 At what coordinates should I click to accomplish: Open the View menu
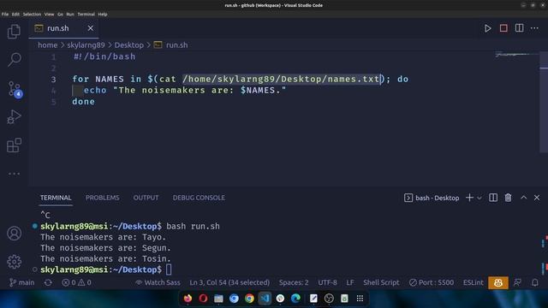(x=49, y=15)
